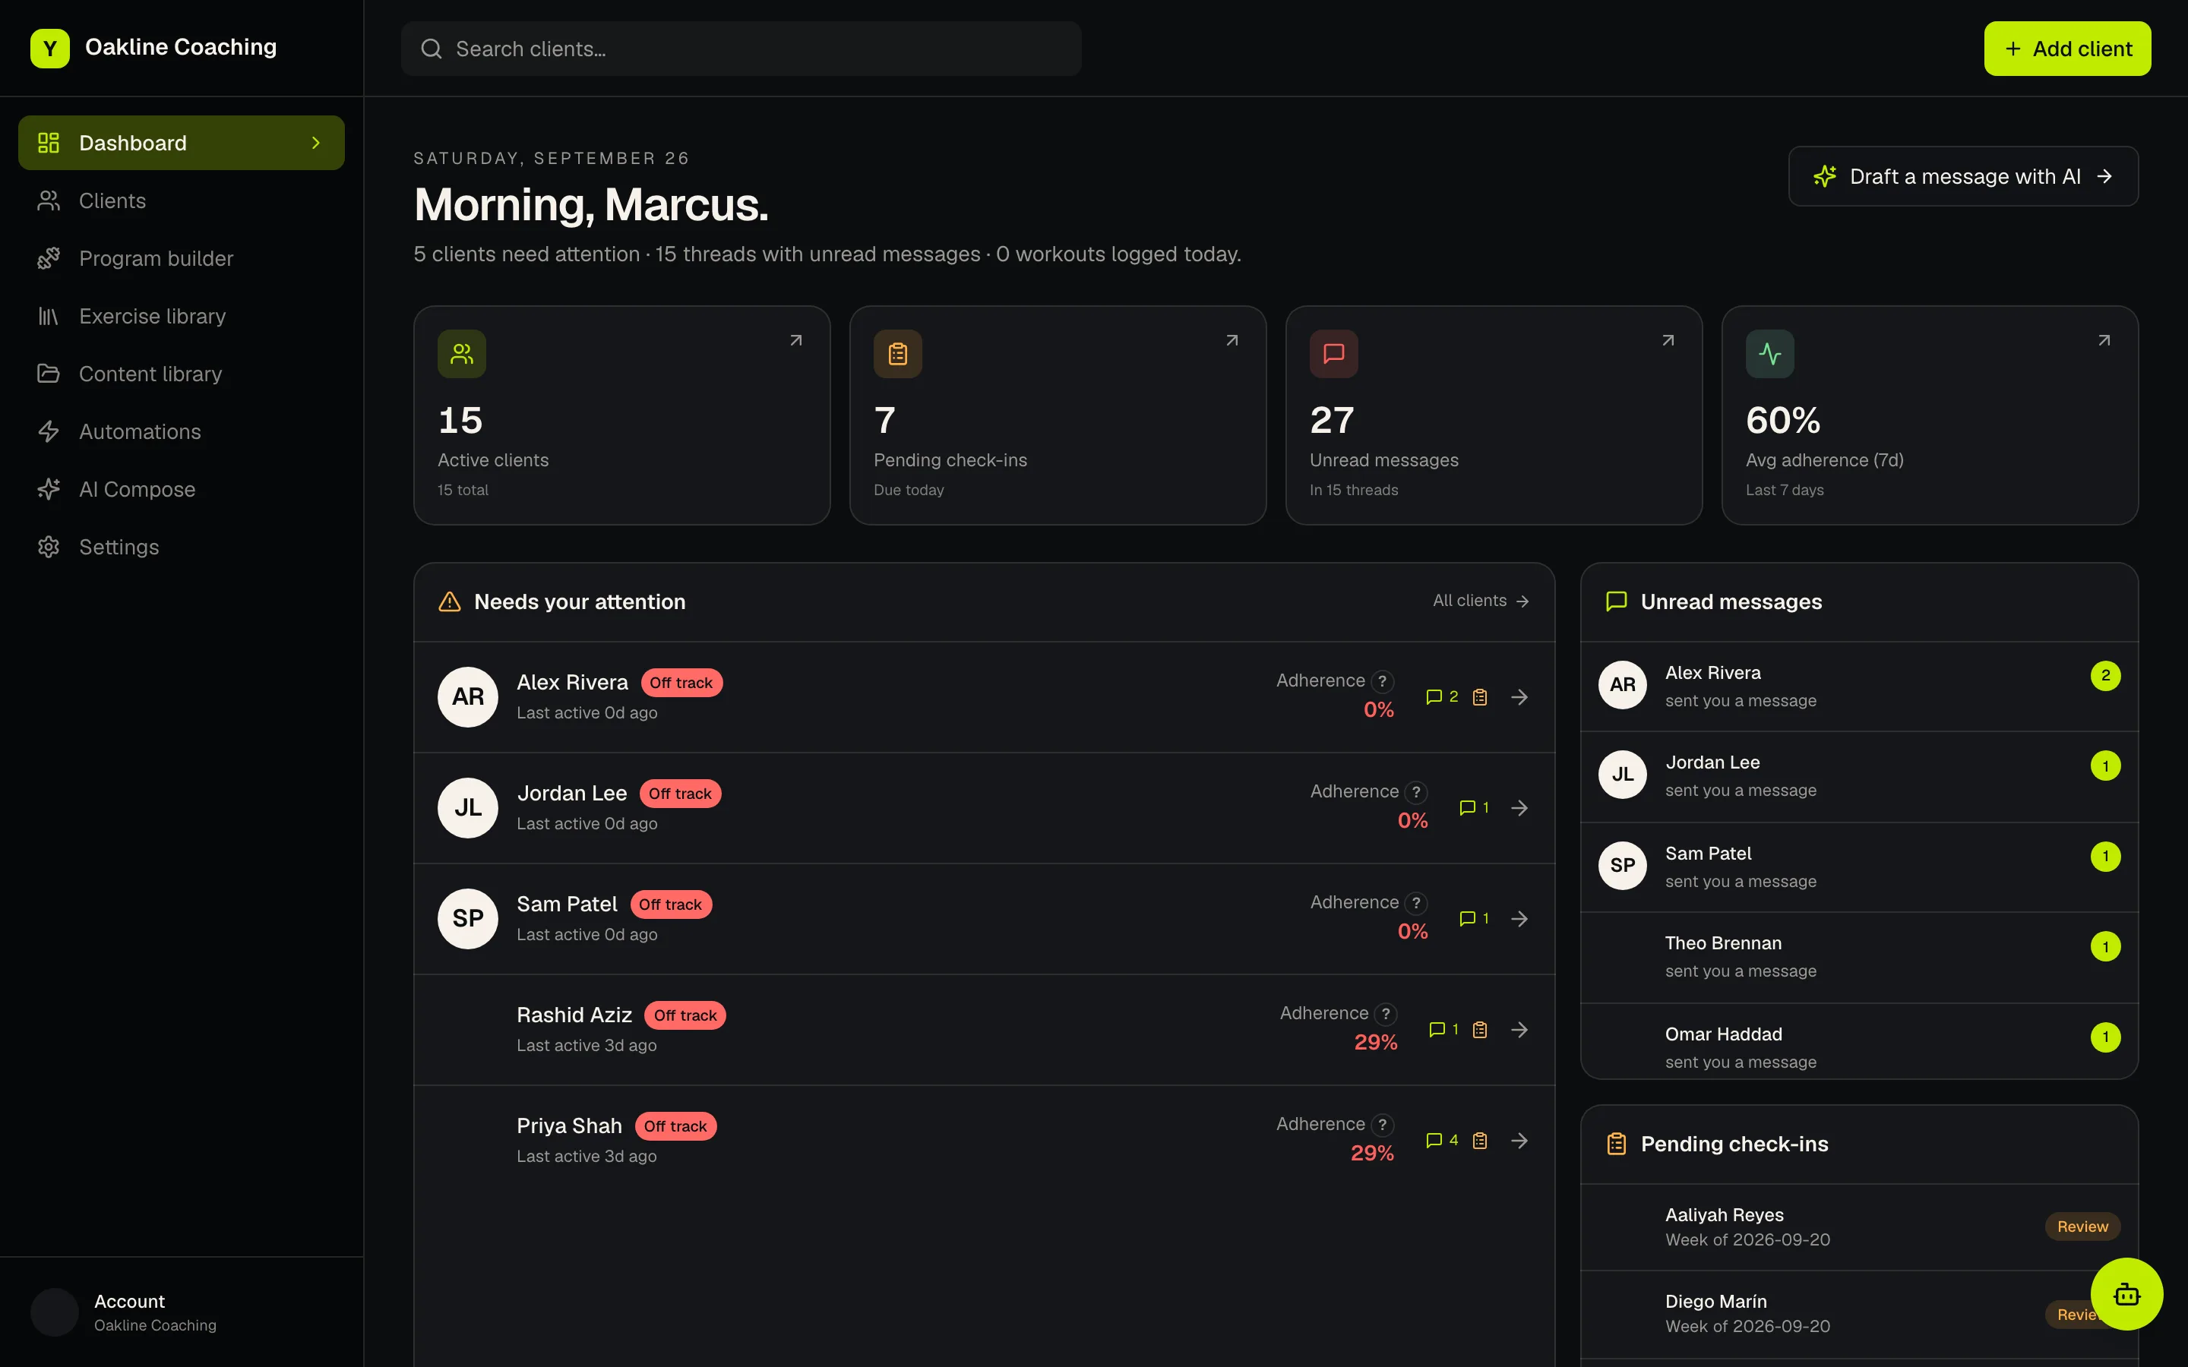
Task: Open AI Compose in the sidebar
Action: [x=181, y=489]
